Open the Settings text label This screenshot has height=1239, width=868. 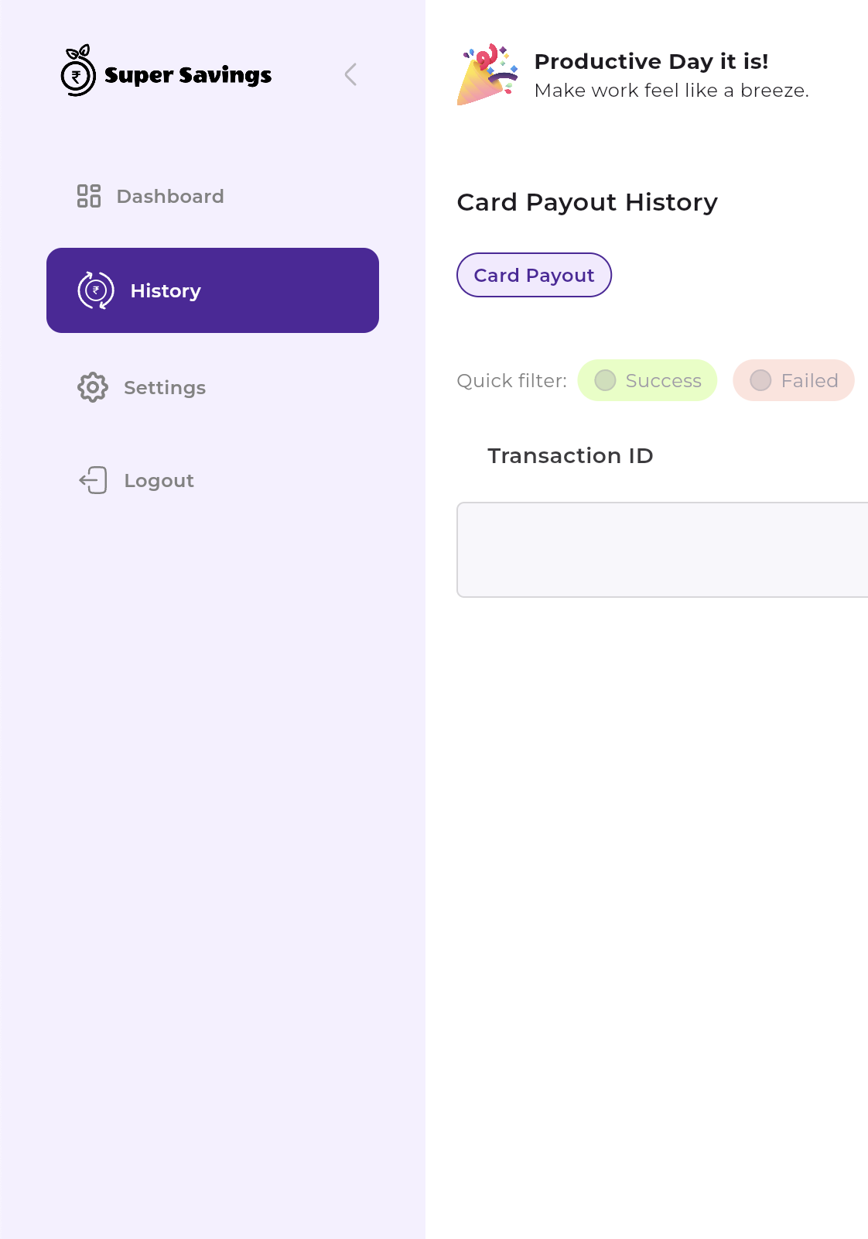[165, 387]
